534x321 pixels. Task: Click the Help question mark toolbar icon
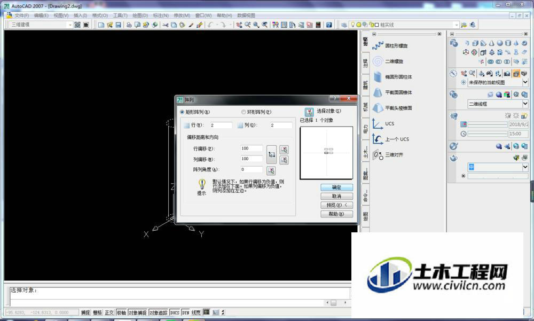(328, 25)
